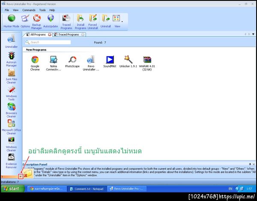257x201 pixels.
Task: Select SoundMAX program icon
Action: [110, 62]
